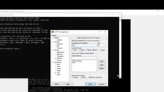
Task: Select Default Settings saved session
Action: 77,61
